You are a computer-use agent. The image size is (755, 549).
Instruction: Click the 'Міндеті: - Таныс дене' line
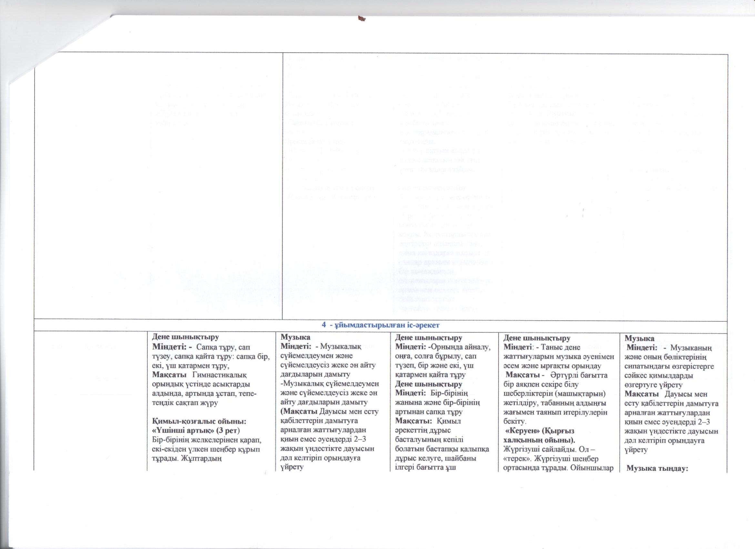(x=542, y=347)
